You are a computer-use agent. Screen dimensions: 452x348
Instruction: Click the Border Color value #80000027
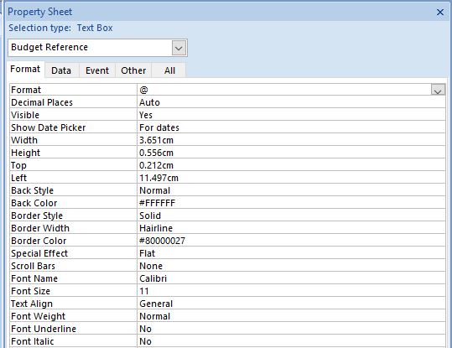pos(291,241)
